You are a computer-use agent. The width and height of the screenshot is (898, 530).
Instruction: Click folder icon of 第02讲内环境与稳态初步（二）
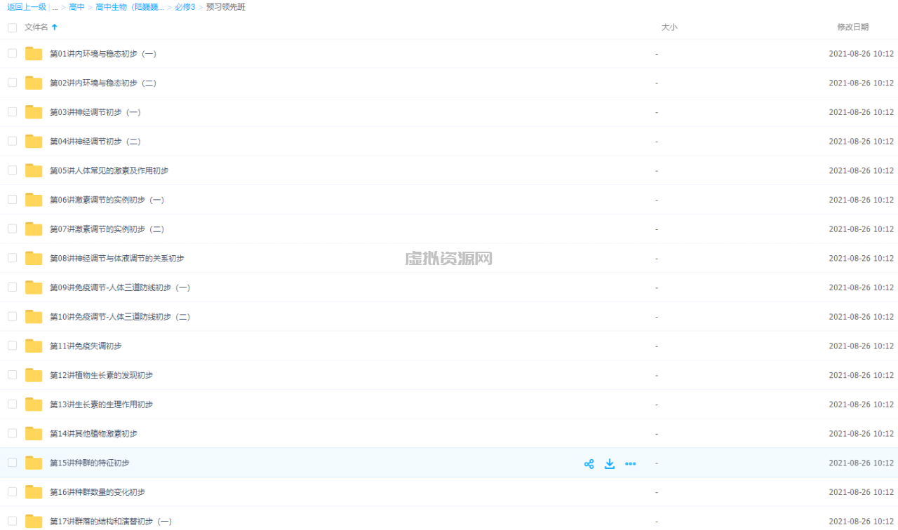[x=34, y=83]
